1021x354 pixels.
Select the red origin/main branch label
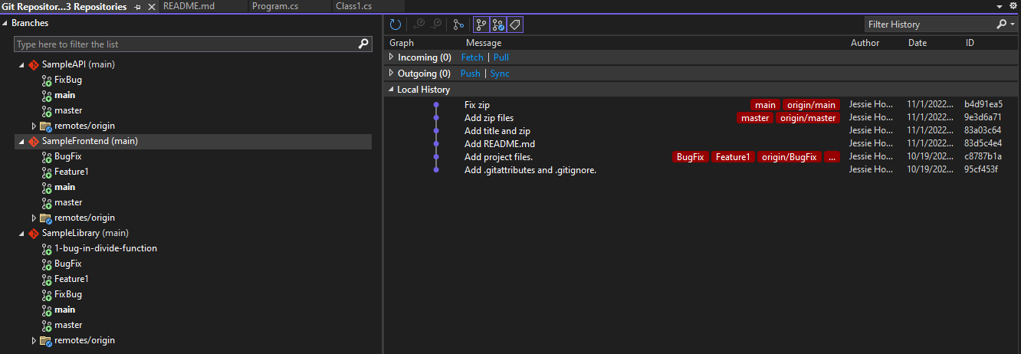coord(811,105)
